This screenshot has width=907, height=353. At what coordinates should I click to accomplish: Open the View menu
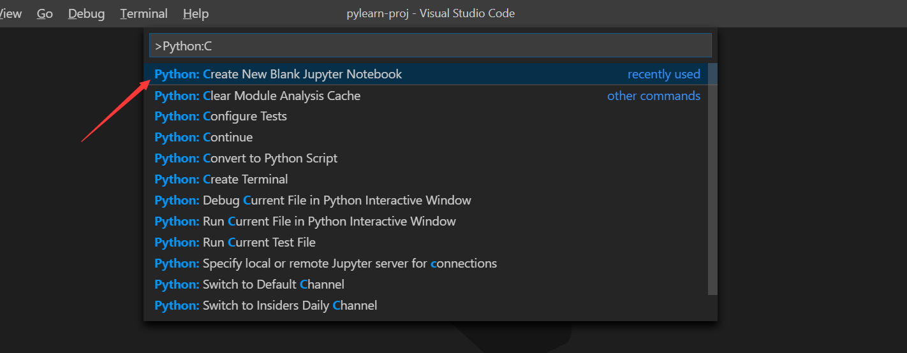pos(11,13)
